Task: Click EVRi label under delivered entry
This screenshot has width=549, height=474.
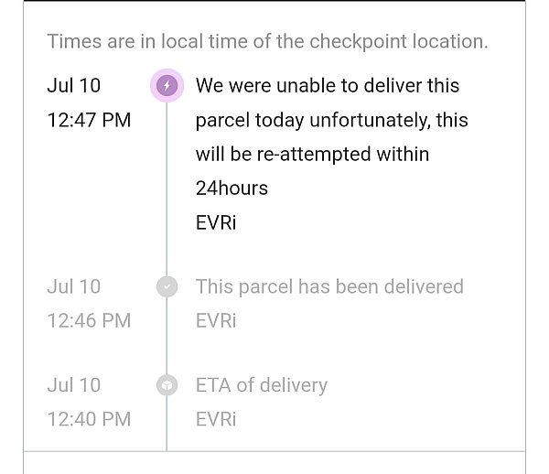Action: tap(216, 320)
